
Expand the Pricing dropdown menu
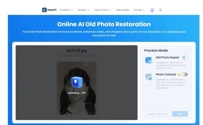[x=139, y=10]
